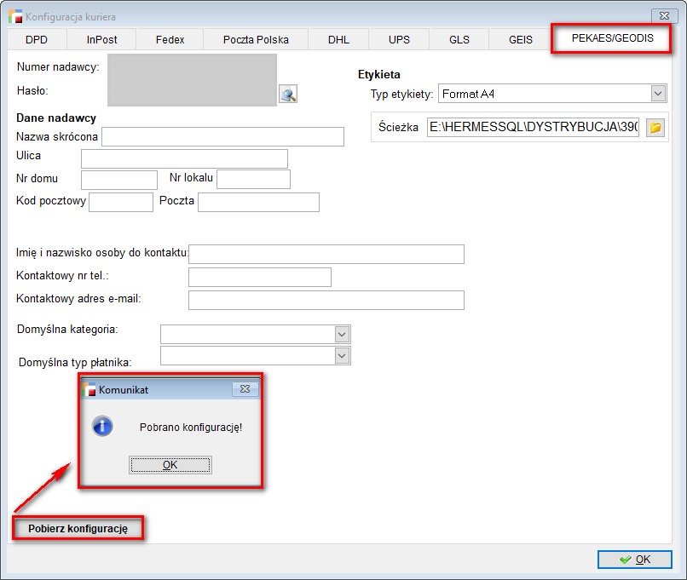Click the Ścieżka path text field
Viewport: 687px width, 580px height.
(x=533, y=128)
